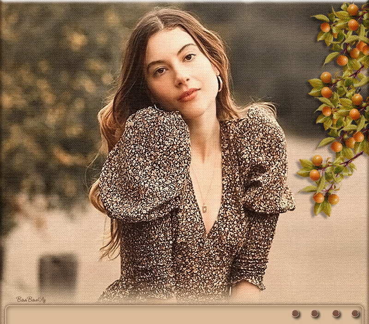Screen dimensions: 369x324
Task: Click the puffed floral sleeve on the left
Action: (x=143, y=166)
